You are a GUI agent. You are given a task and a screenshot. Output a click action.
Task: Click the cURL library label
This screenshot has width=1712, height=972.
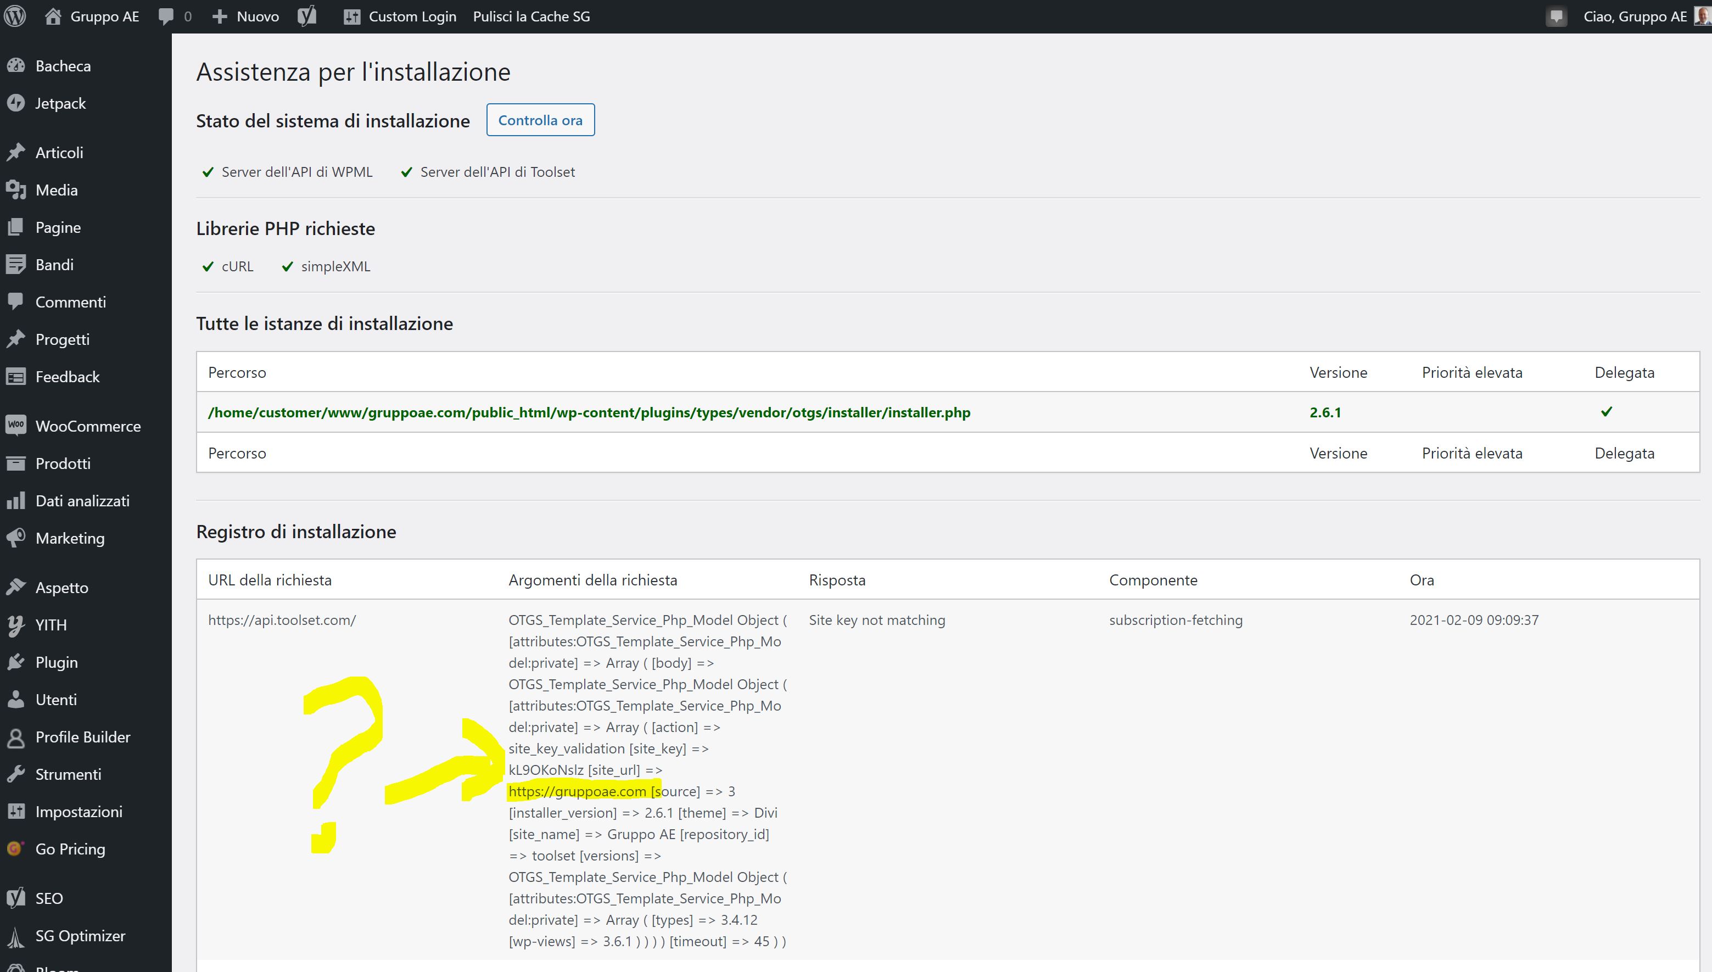[238, 266]
